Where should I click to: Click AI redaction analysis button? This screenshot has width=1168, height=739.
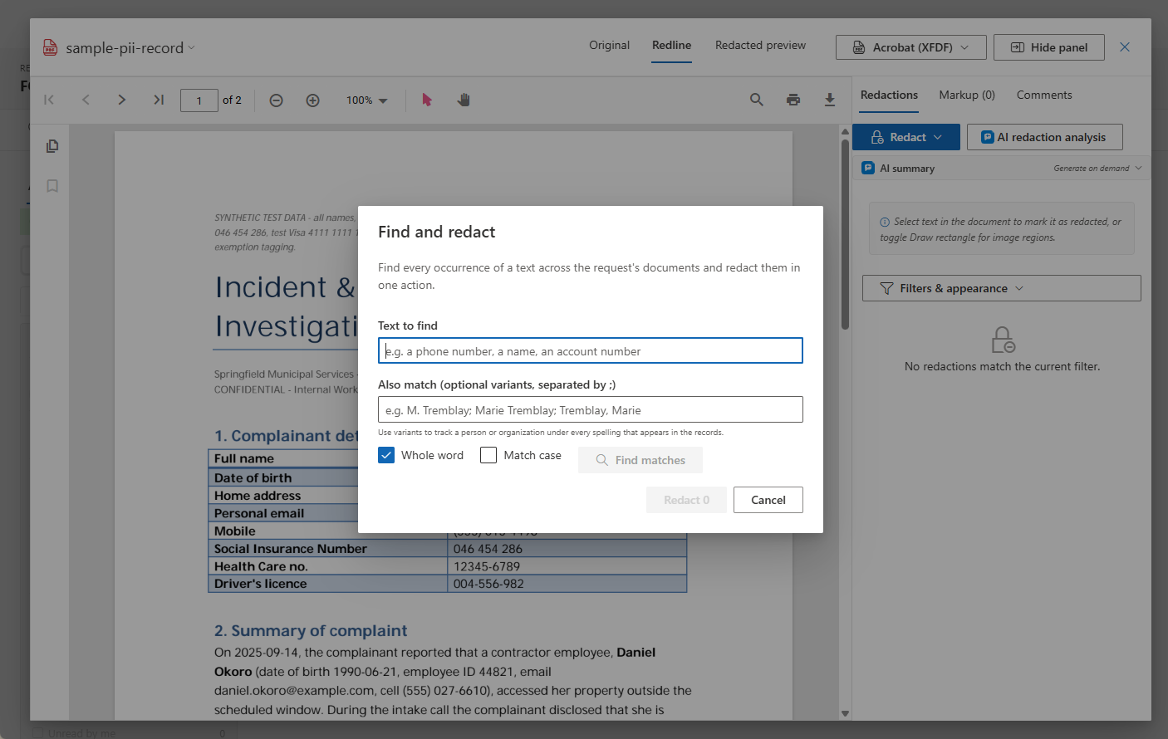point(1044,137)
